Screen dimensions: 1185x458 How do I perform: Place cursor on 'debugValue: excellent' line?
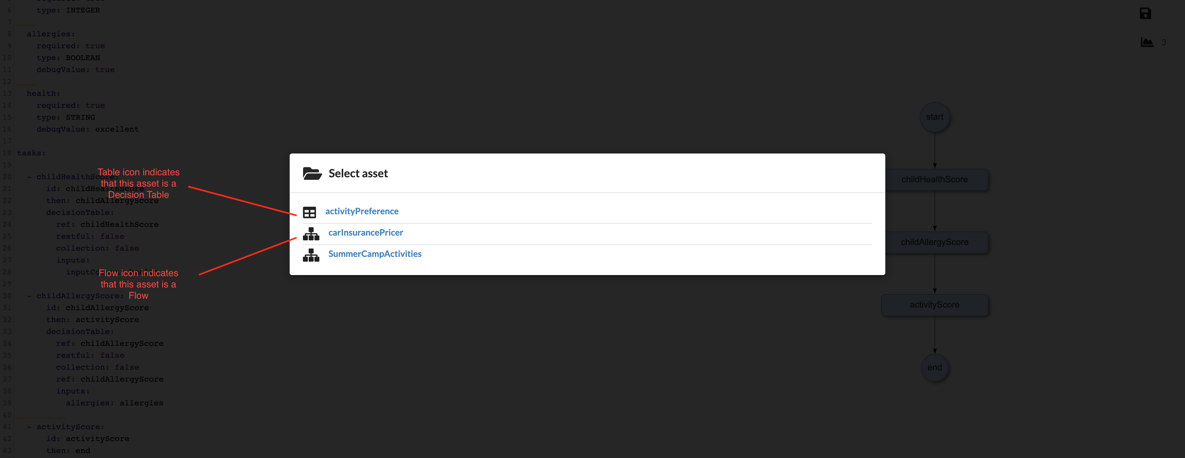pos(87,129)
